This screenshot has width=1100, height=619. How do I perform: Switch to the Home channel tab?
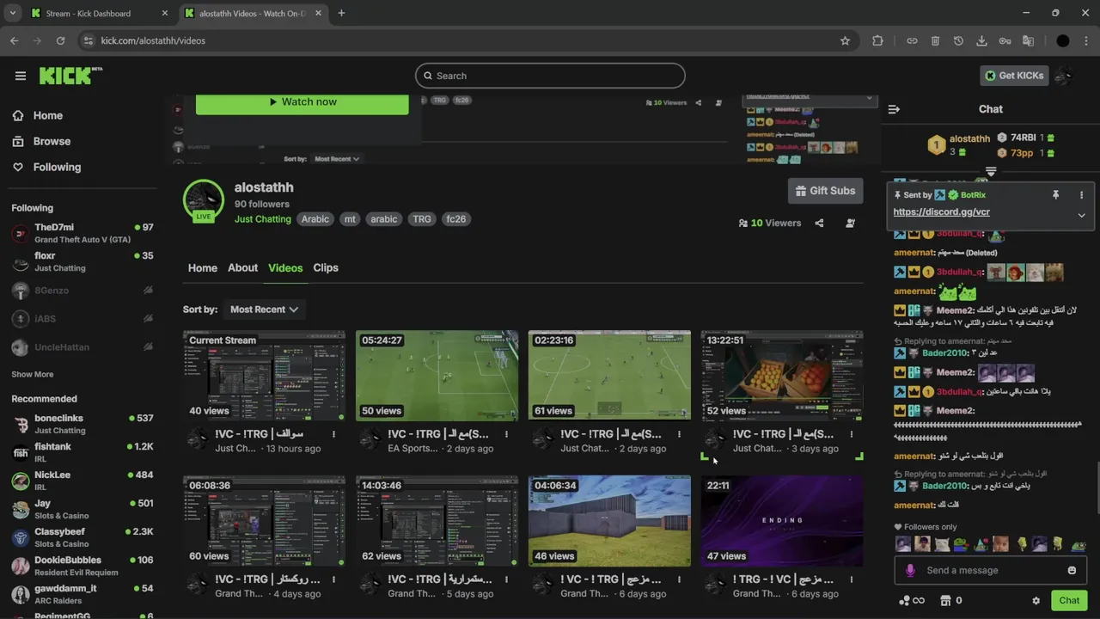pos(203,267)
